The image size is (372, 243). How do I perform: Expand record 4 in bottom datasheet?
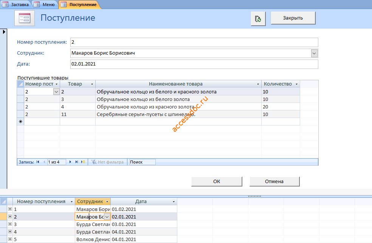10,232
